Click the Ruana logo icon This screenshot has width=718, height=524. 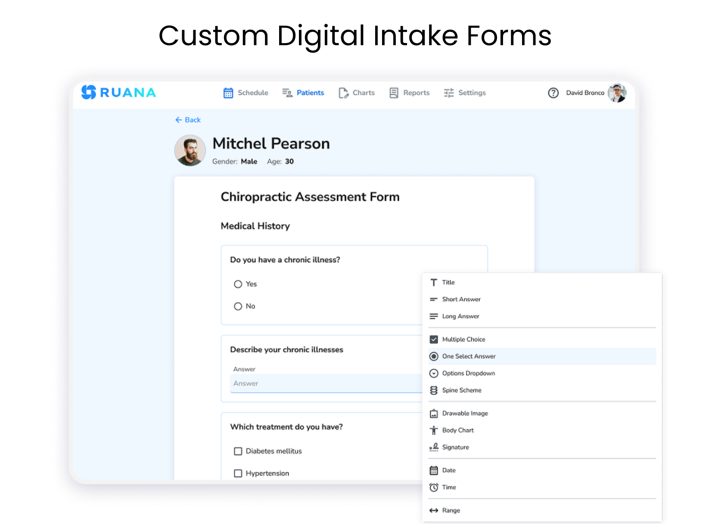(89, 92)
